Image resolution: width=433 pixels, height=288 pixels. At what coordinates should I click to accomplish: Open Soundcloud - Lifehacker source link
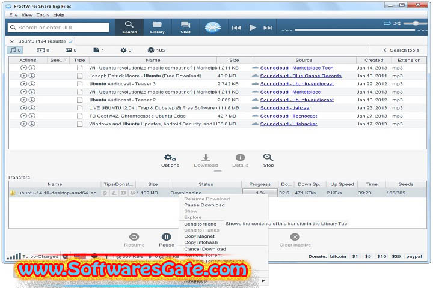click(x=289, y=124)
